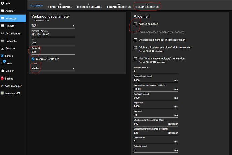Click "Nur mit FC15/FC16 schreiben" hint text
Viewport: 232px width, 155px height.
152,62
